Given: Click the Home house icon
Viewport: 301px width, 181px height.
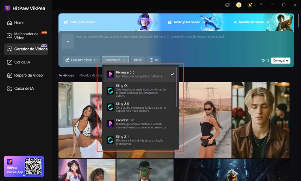Looking at the screenshot, I should 10,23.
